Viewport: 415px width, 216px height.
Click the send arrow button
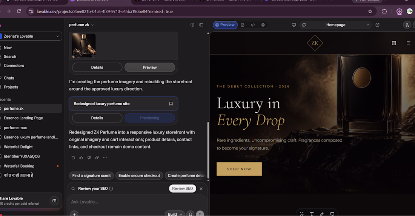[x=200, y=214]
